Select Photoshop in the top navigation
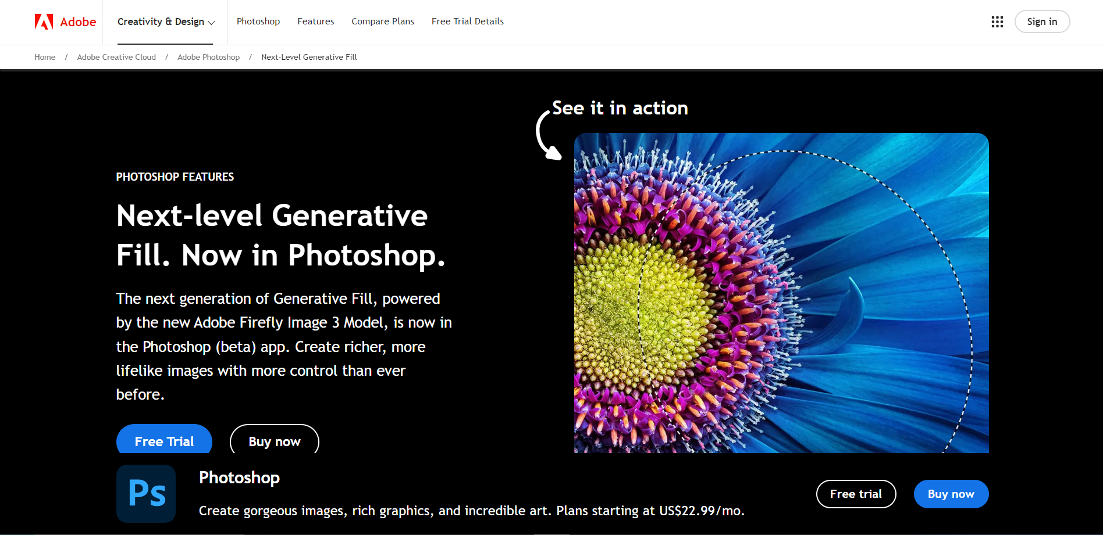Image resolution: width=1103 pixels, height=535 pixels. (x=258, y=21)
